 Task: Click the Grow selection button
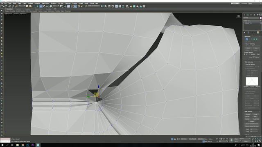tap(256, 48)
